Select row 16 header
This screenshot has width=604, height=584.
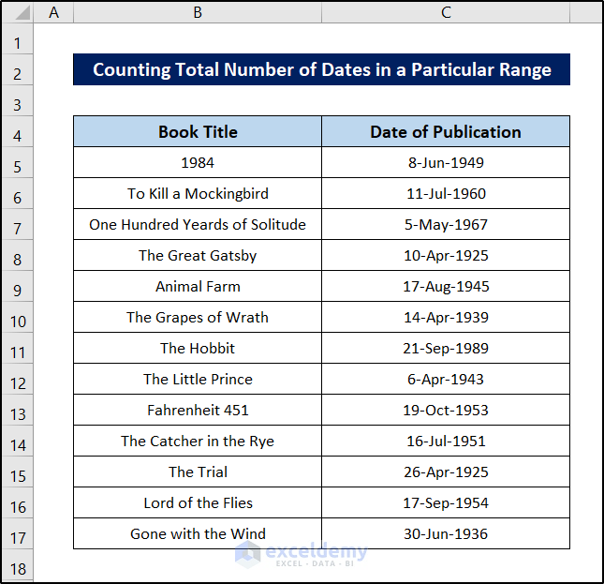[18, 503]
